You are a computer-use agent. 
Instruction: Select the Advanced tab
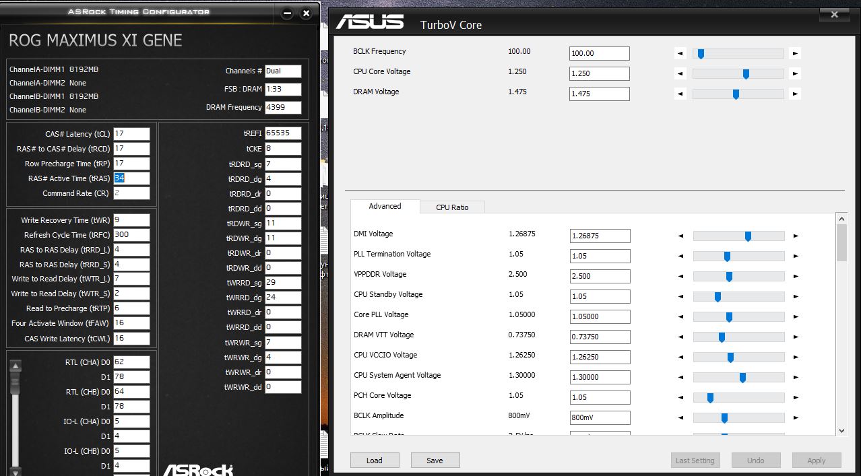pos(385,206)
